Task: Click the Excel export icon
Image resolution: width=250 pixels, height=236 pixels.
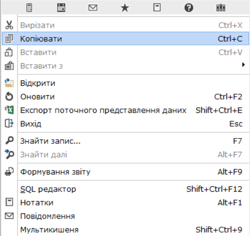Action: click(x=9, y=110)
